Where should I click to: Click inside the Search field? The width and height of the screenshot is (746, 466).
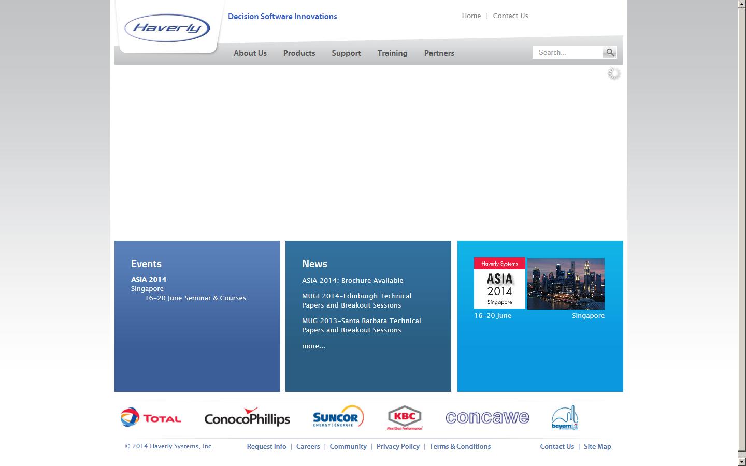click(565, 52)
